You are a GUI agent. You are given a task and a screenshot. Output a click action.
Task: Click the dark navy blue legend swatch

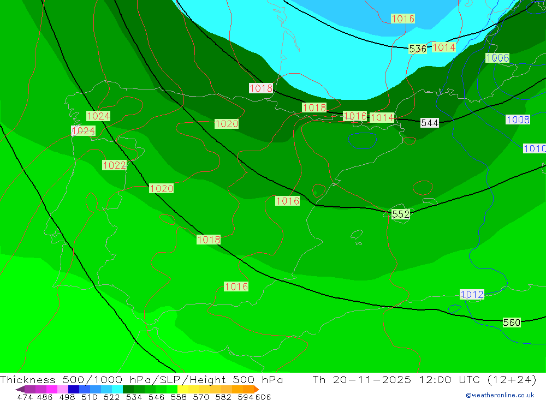pyautogui.click(x=73, y=389)
